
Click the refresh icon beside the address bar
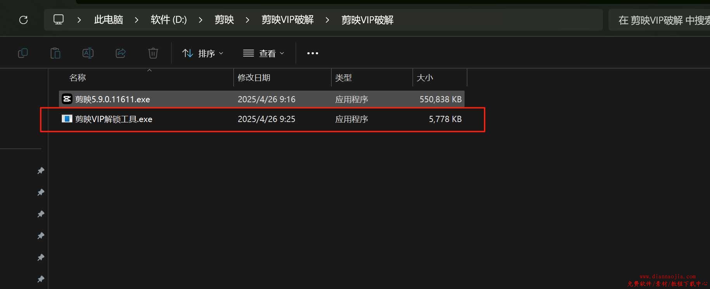coord(23,20)
